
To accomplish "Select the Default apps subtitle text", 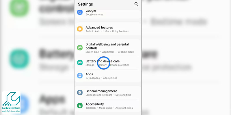I will 93,78.
